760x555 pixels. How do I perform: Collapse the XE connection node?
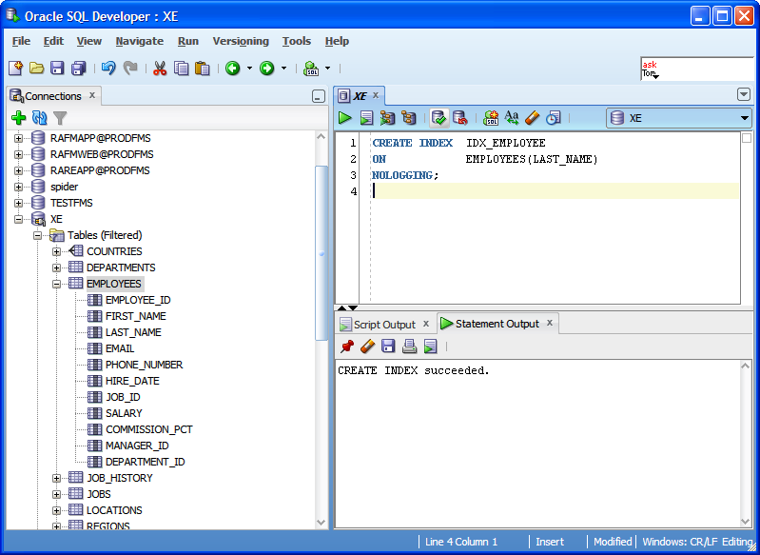click(18, 219)
